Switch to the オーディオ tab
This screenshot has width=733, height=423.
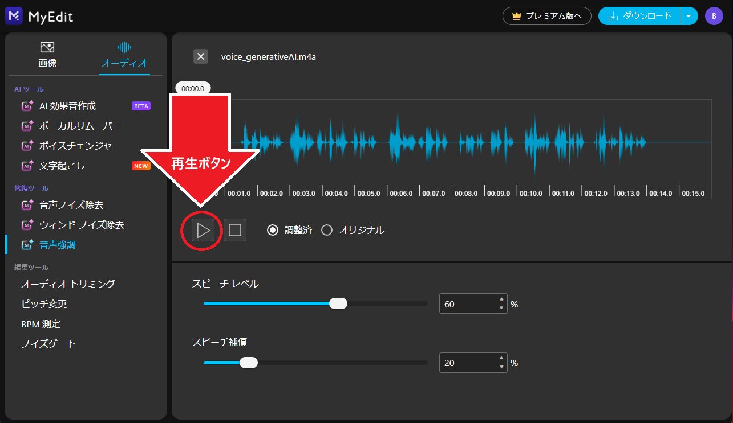(124, 54)
